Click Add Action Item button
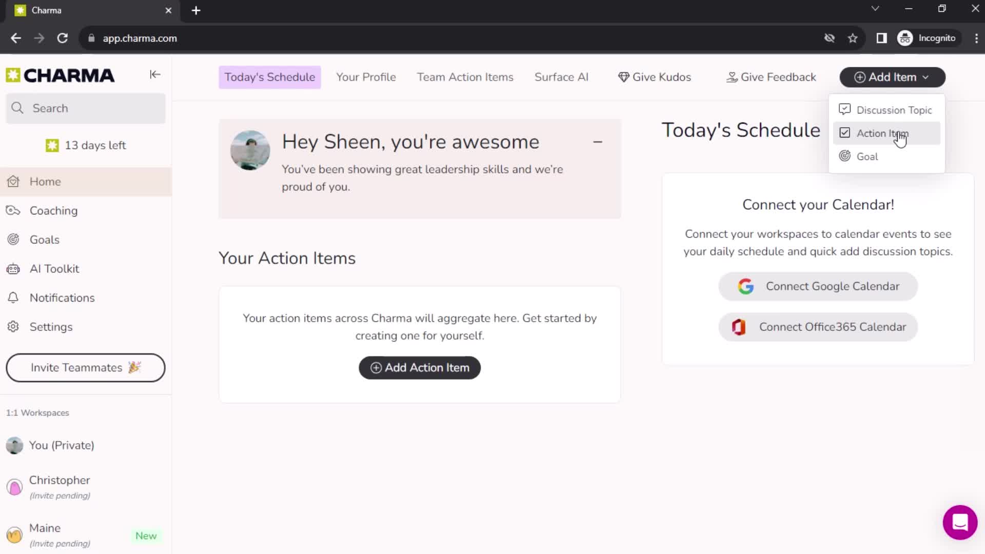The height and width of the screenshot is (554, 985). point(420,367)
